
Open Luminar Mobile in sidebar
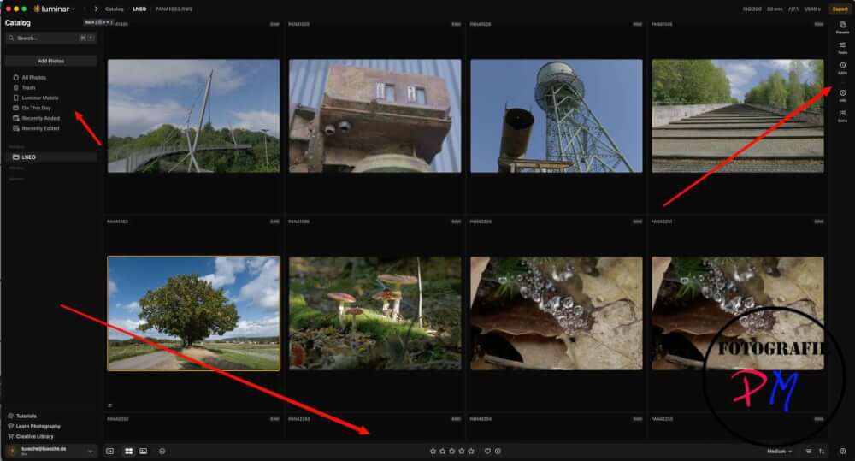[40, 98]
